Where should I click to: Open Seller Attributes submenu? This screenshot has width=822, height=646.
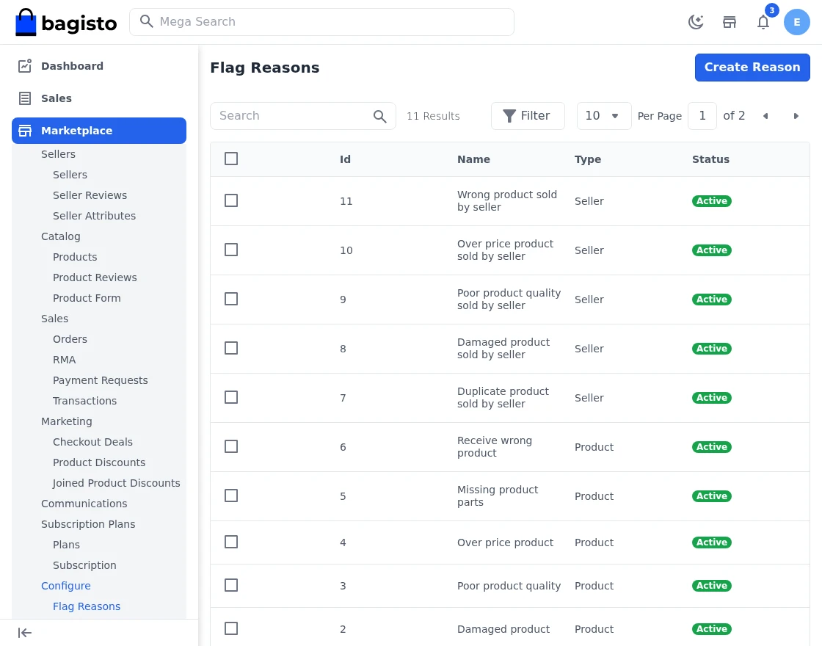coord(95,216)
